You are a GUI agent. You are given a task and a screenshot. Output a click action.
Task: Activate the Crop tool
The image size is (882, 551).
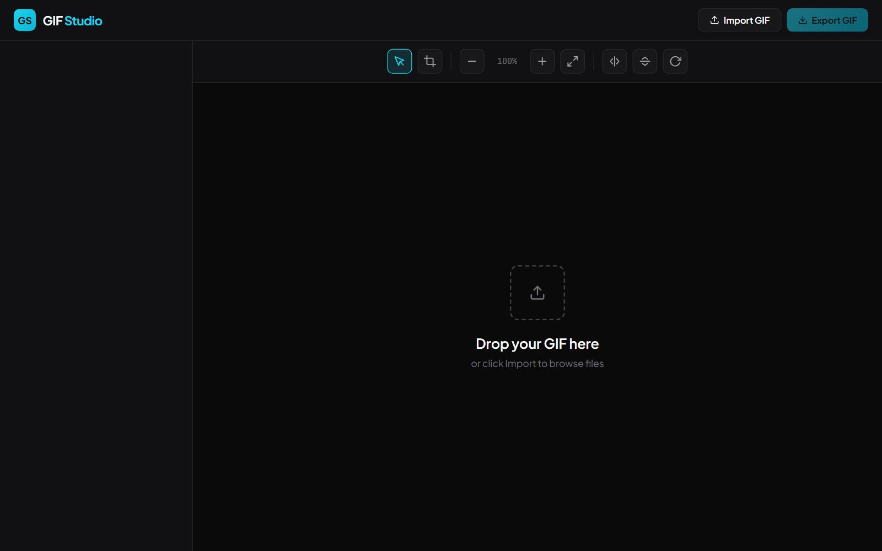pos(430,61)
